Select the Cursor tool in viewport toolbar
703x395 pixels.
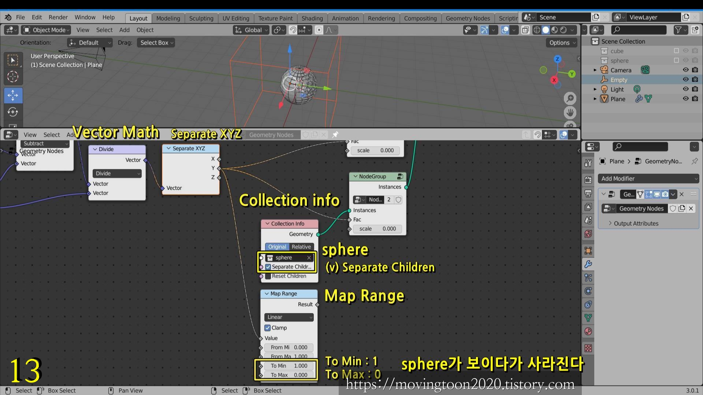coord(13,76)
